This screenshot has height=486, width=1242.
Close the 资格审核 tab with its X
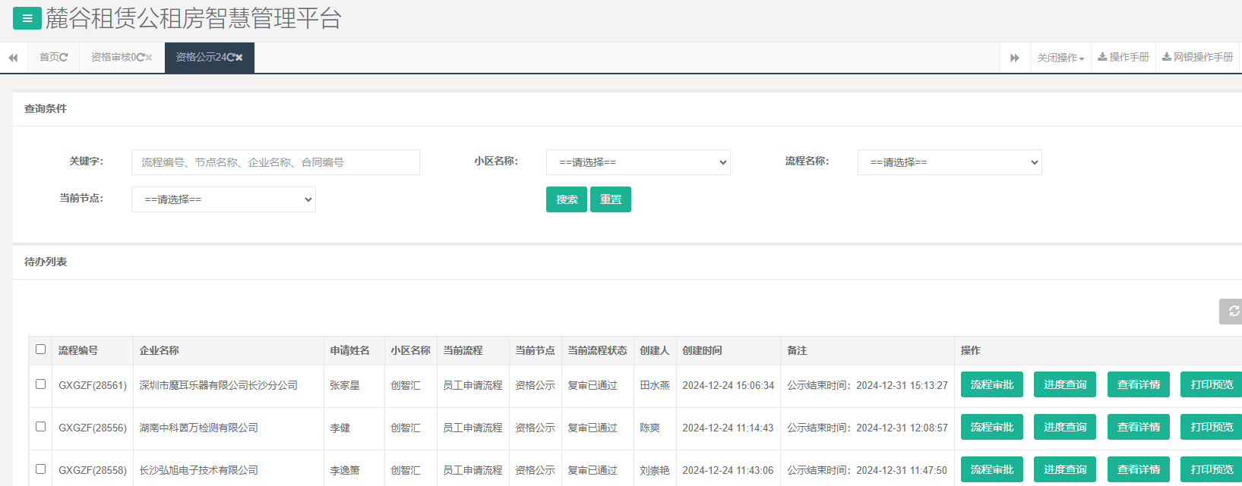149,58
